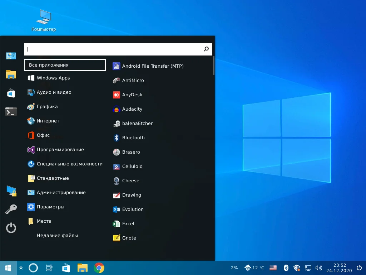This screenshot has height=275, width=366.
Task: Open the system monitor icon at sidebar top
Action: [x=11, y=56]
